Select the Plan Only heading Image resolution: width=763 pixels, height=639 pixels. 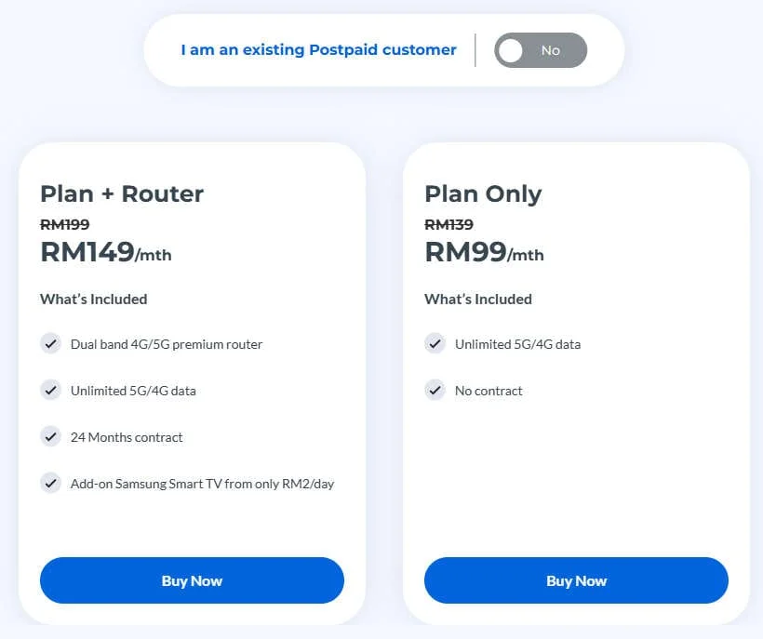(x=483, y=194)
